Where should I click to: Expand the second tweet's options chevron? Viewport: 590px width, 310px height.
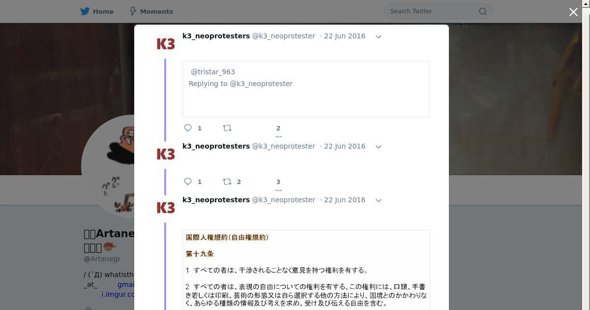pyautogui.click(x=379, y=147)
